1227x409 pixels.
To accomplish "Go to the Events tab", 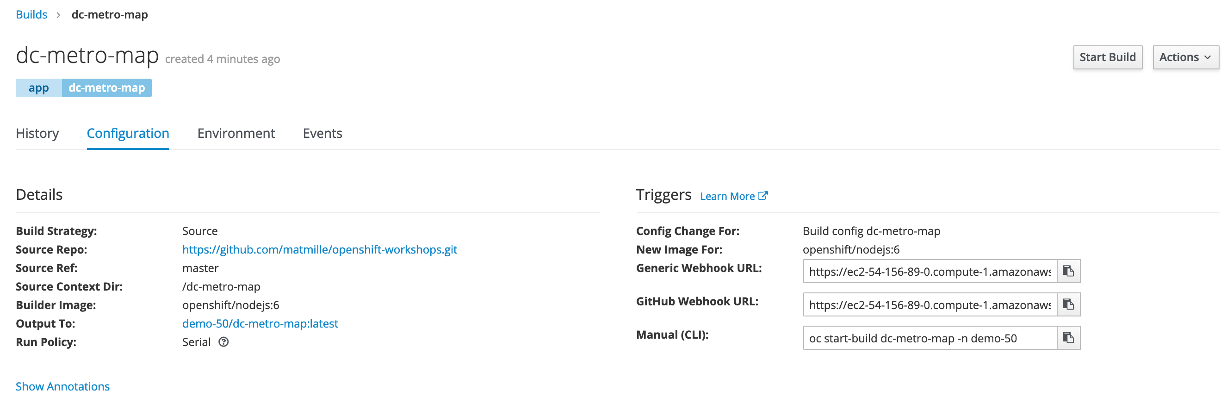I will 322,133.
